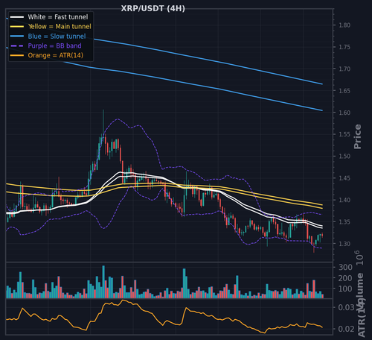Click the highest peak of the orange ATR line
This screenshot has height=340, width=372.
point(123,300)
